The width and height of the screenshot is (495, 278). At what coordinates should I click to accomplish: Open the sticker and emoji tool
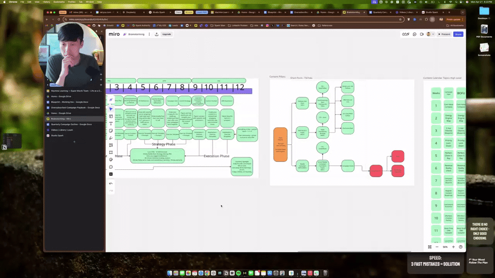[111, 159]
